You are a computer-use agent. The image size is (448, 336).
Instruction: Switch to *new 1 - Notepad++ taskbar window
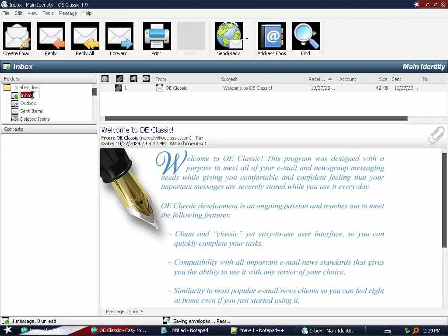point(258,330)
